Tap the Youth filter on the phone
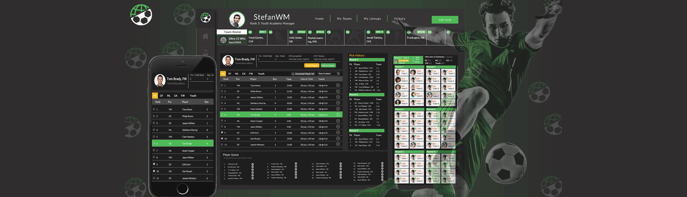The height and width of the screenshot is (197, 687). click(193, 96)
